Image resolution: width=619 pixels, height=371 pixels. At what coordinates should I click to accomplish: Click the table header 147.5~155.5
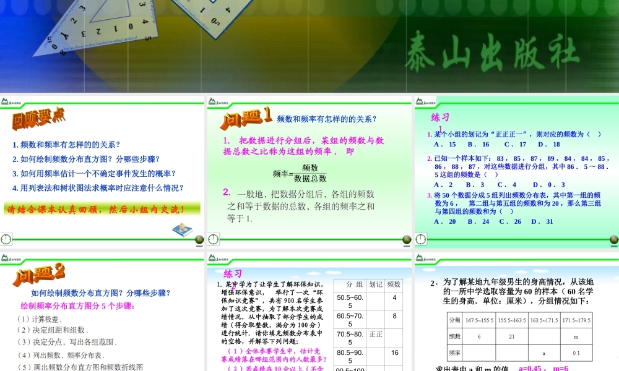(x=479, y=320)
